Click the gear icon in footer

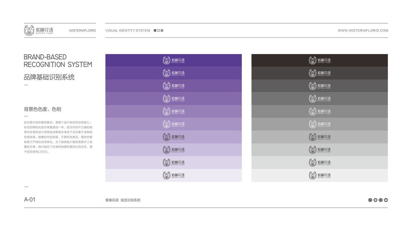(376, 200)
